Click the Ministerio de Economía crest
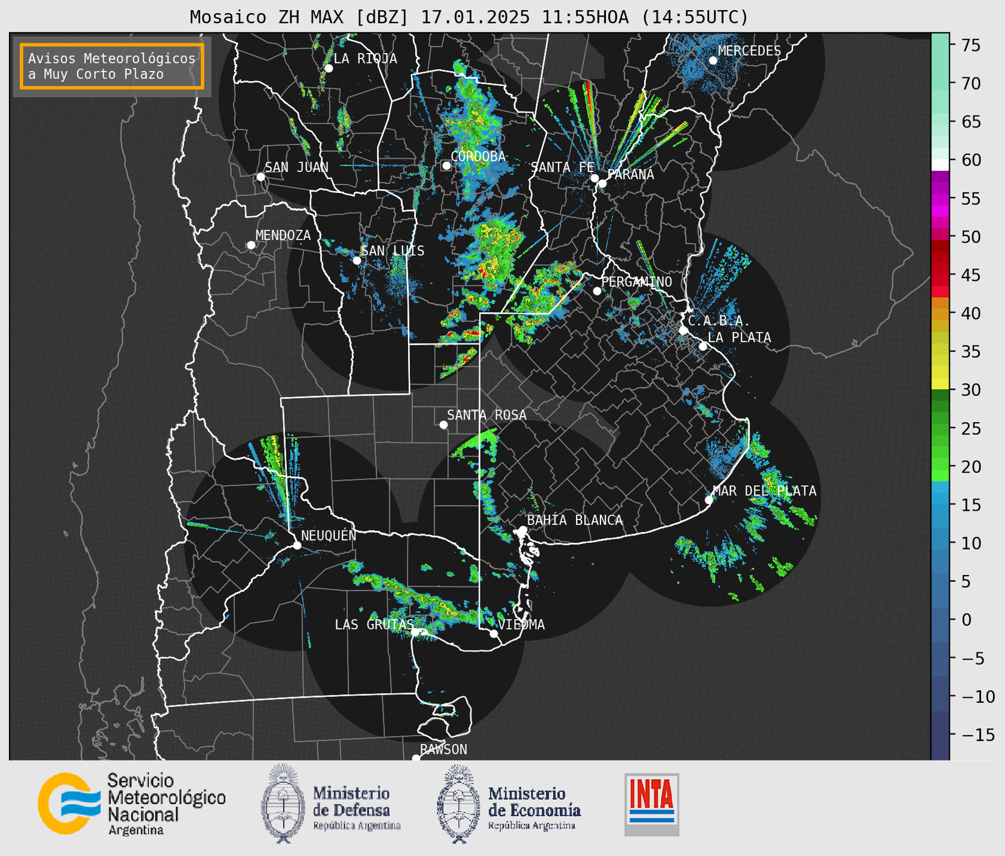 tap(459, 804)
